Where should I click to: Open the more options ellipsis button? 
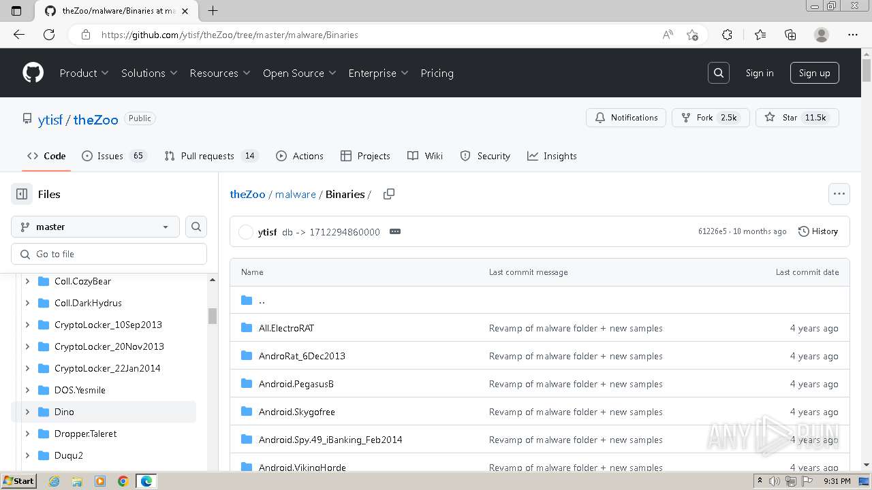coord(839,194)
